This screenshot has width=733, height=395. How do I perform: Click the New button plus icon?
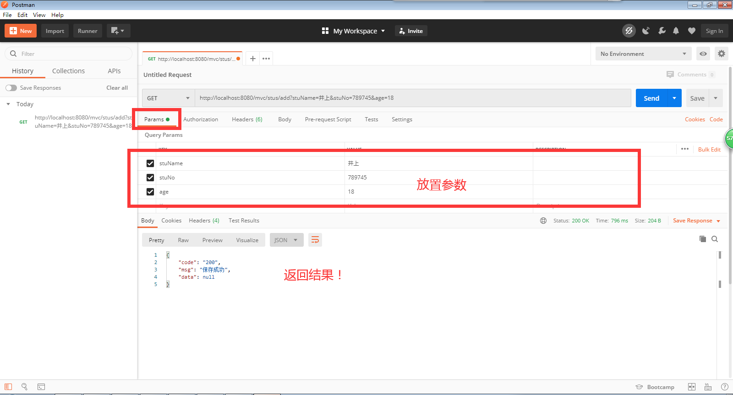point(13,31)
